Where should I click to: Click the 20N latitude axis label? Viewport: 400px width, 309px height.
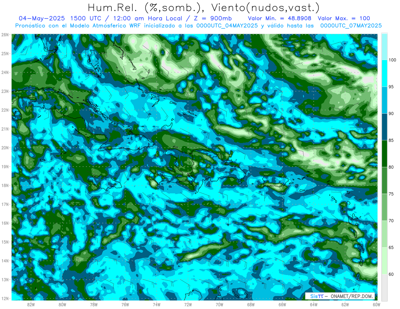click(5, 148)
